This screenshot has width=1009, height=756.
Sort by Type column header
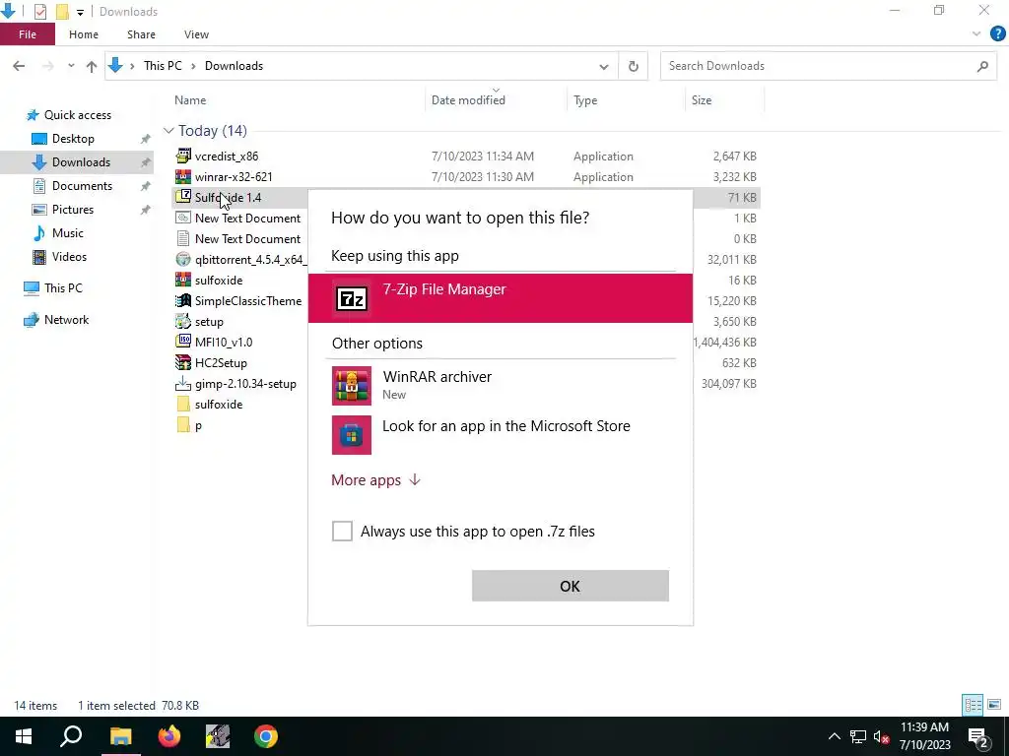(x=585, y=100)
